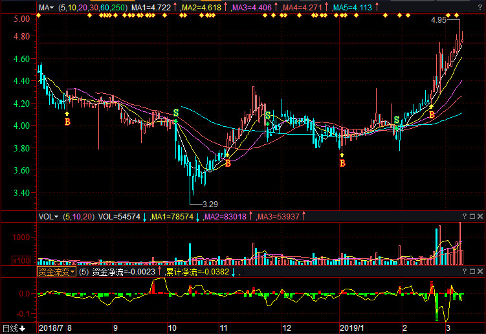The height and width of the screenshot is (334, 486).
Task: Click the VOL parameters (5,10,20)
Action: tap(78, 217)
